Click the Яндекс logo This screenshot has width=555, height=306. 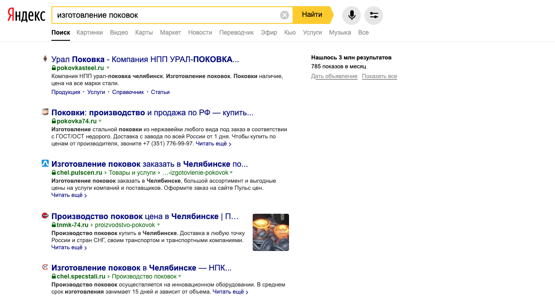click(26, 15)
